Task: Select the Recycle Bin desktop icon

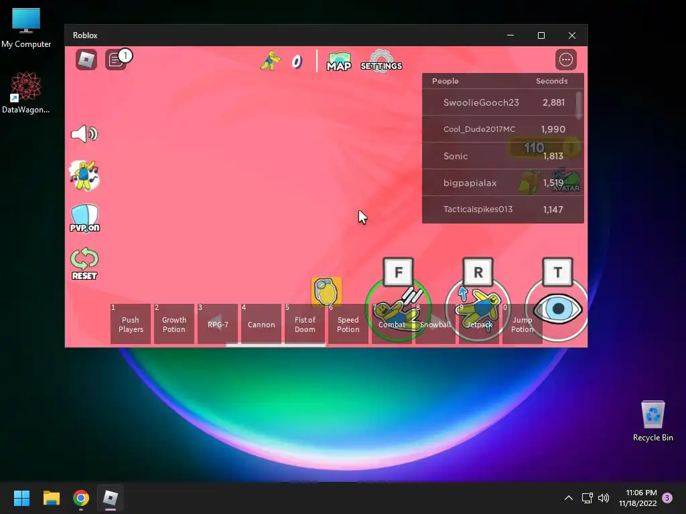Action: coord(653,420)
